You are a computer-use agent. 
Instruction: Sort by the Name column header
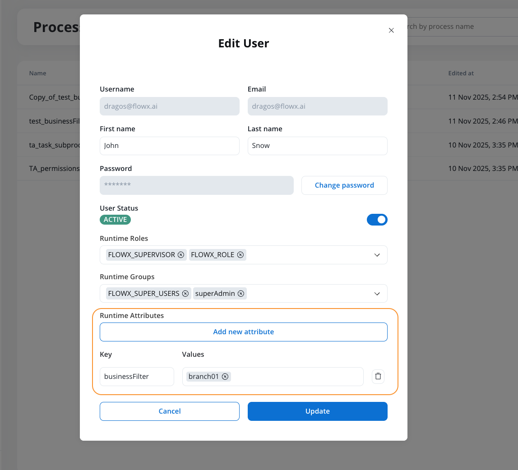[37, 73]
